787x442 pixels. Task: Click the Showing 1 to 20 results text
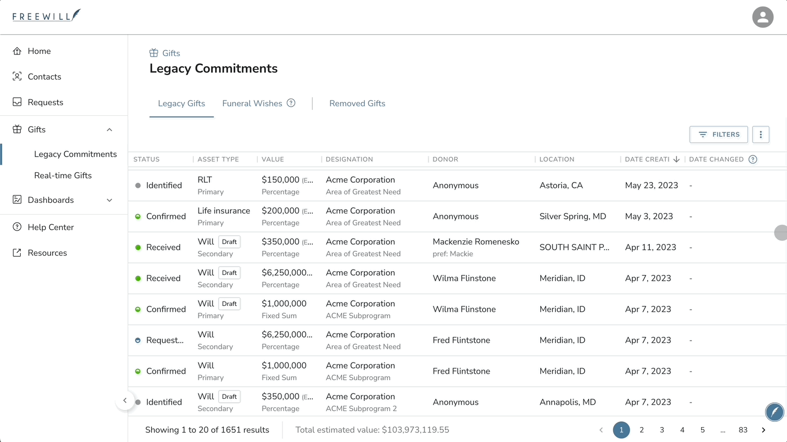[x=207, y=430]
